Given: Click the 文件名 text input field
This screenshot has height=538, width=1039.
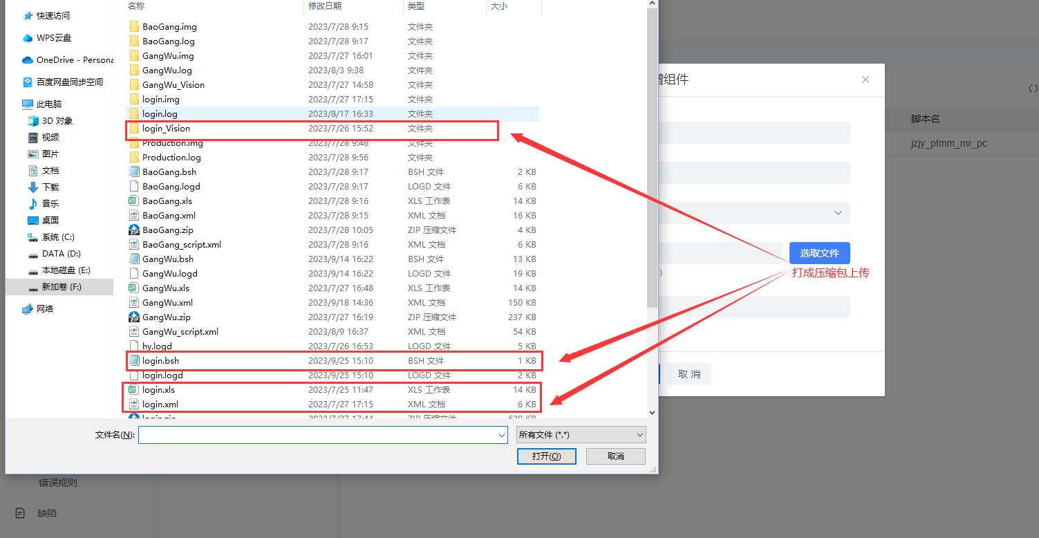Looking at the screenshot, I should pos(318,435).
